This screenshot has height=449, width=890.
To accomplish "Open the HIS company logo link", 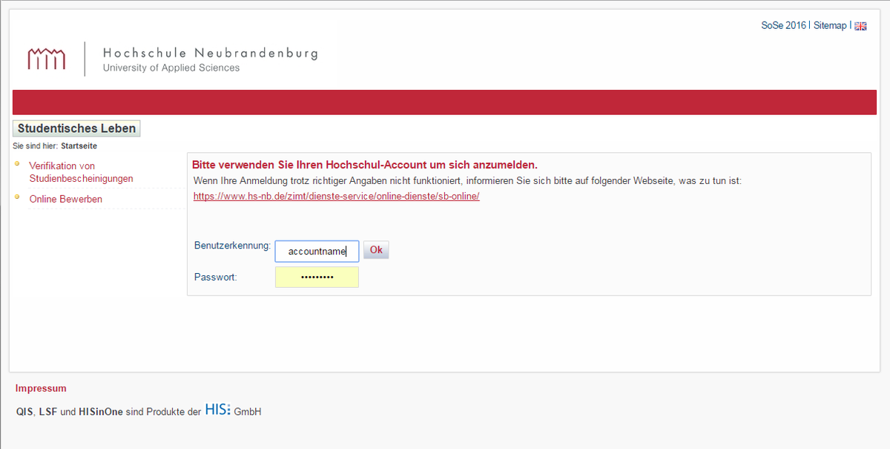I will coord(217,410).
